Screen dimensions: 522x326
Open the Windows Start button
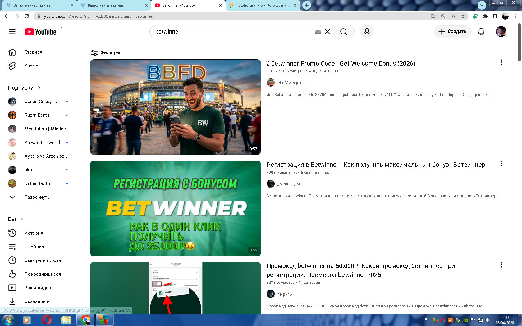tap(8, 320)
